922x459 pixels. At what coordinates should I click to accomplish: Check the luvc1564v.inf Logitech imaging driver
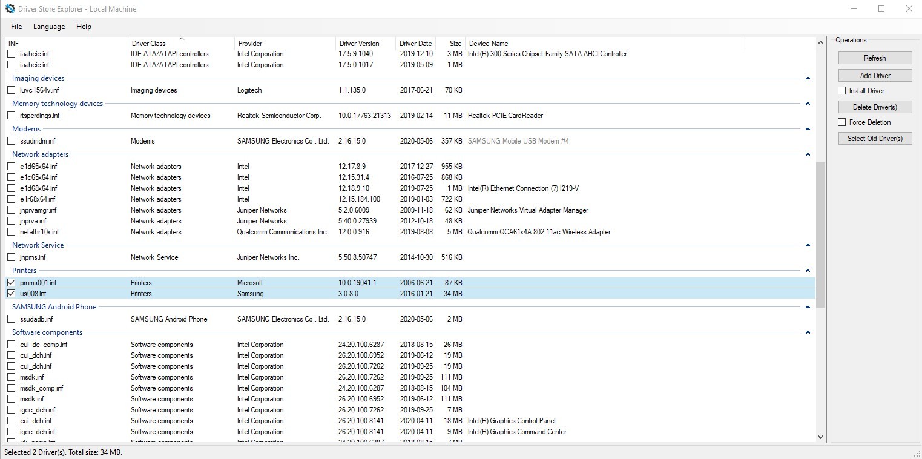tap(11, 90)
